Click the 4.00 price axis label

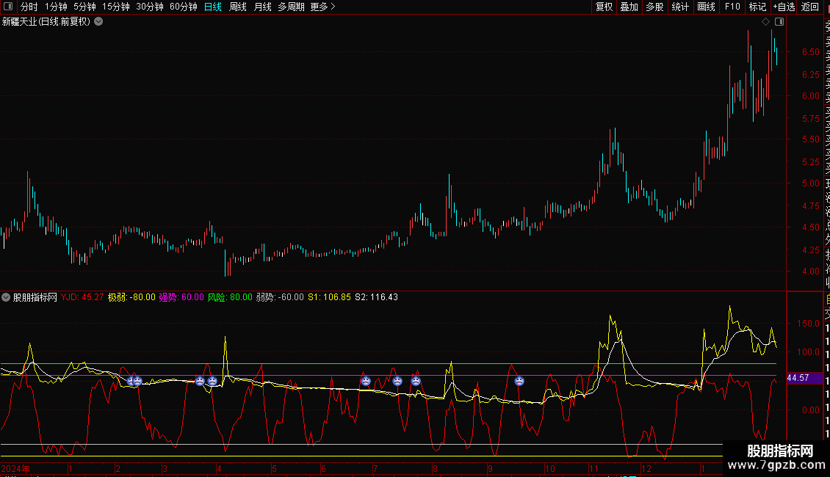(810, 272)
